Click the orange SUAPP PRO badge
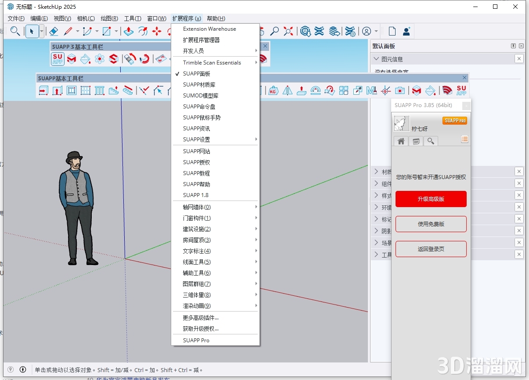 tap(454, 120)
